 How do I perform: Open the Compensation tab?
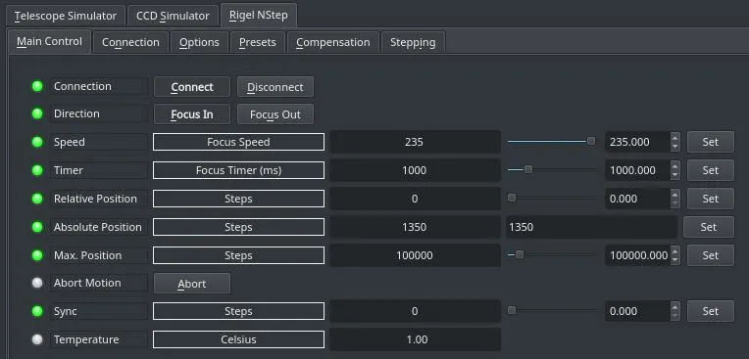click(333, 42)
